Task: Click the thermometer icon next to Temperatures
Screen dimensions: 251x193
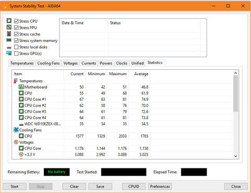Action: [x=16, y=81]
